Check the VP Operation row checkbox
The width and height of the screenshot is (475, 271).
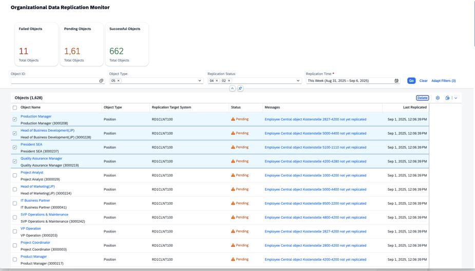click(x=15, y=231)
